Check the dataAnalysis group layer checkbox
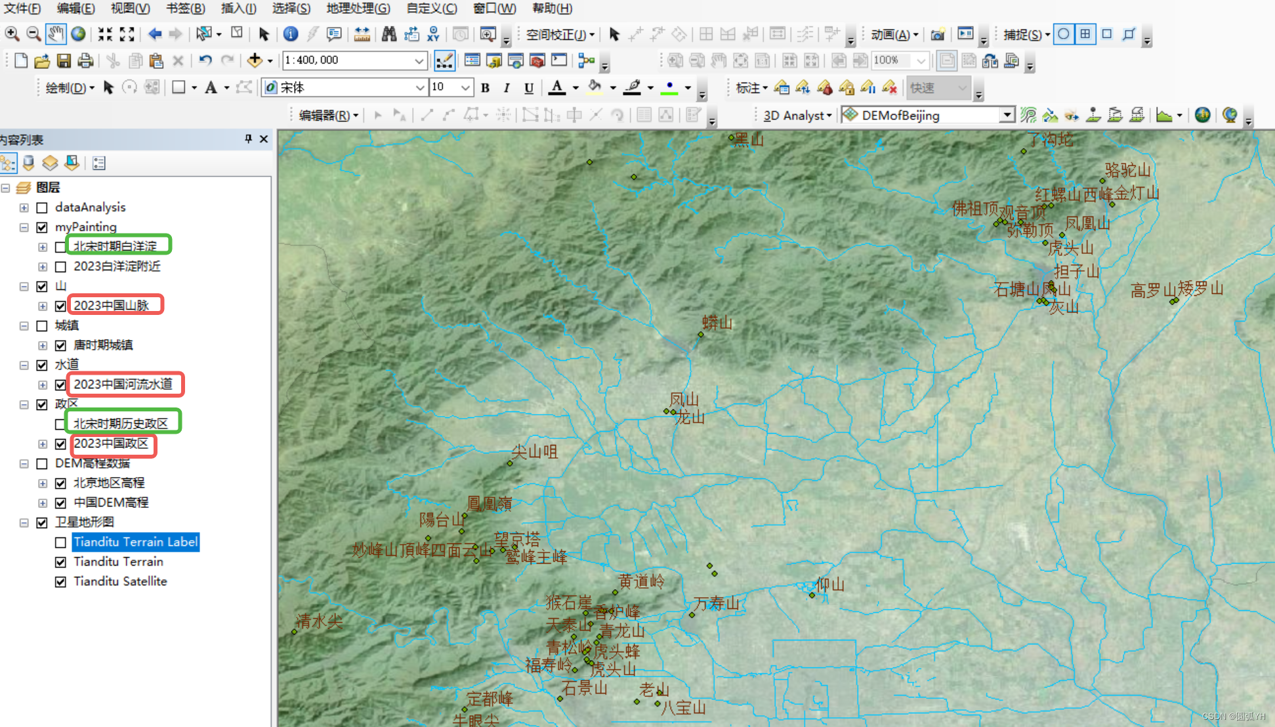 pyautogui.click(x=42, y=208)
